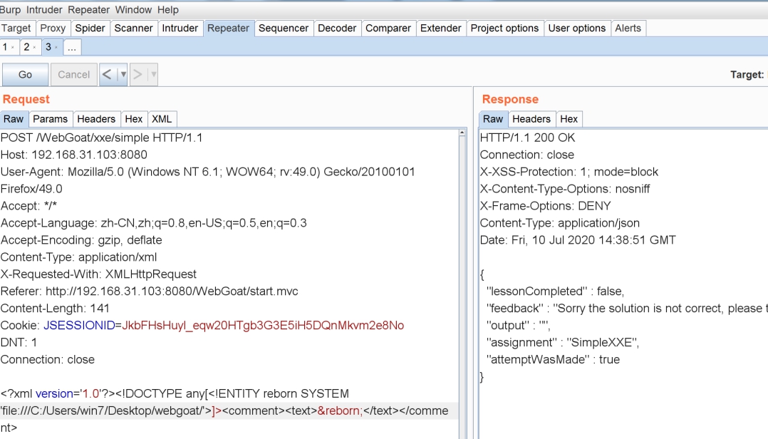Screen dimensions: 768x439
Task: Switch to the Target tab
Action: (x=16, y=29)
